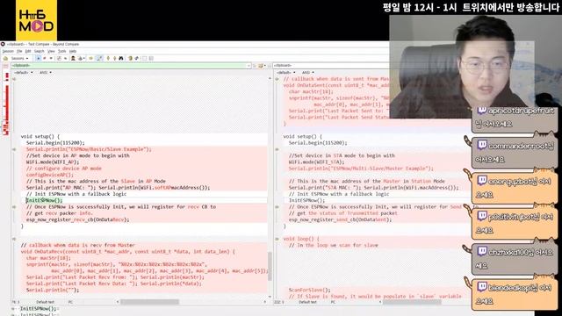The height and width of the screenshot is (316, 562).
Task: Click the last toolbar layout icon
Action: 151,58
